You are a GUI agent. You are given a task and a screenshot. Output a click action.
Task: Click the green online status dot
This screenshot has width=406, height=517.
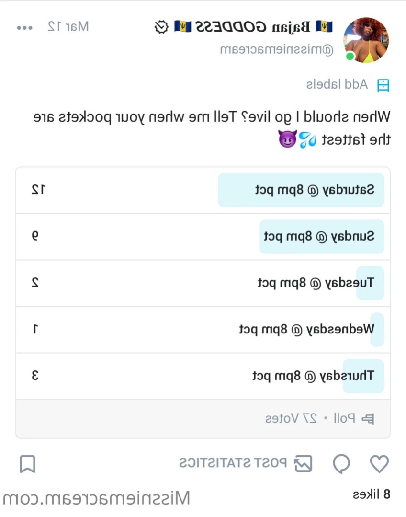[x=350, y=57]
